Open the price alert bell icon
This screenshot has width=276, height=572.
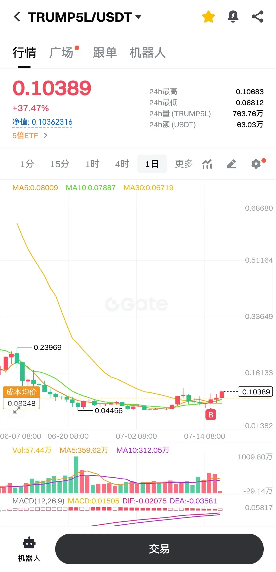[233, 17]
